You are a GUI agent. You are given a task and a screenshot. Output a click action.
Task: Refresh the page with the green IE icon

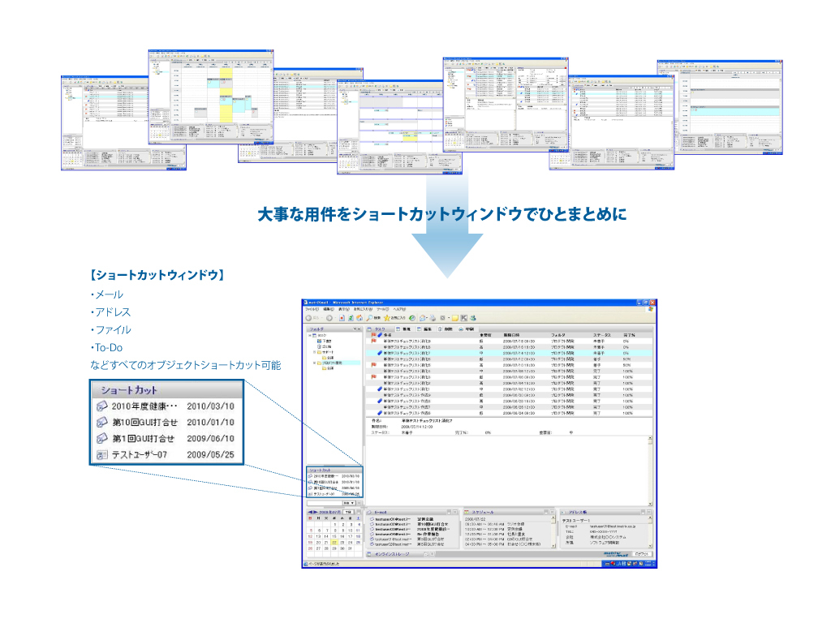click(x=351, y=318)
